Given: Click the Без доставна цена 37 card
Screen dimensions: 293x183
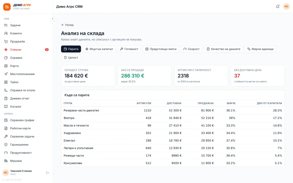Looking at the screenshot, I should tap(258, 76).
